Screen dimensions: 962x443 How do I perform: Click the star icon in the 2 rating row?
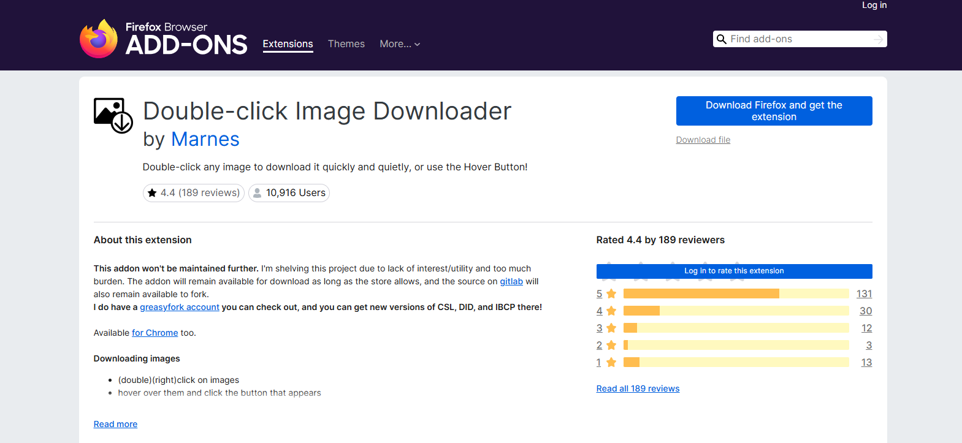click(611, 346)
